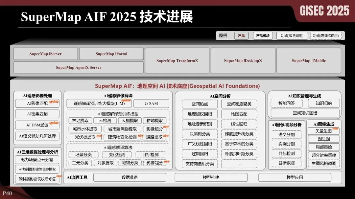
Task: Click the 场景分类 algorithm box
Action: point(83,155)
